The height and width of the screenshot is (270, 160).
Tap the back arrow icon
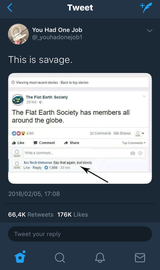click(10, 7)
